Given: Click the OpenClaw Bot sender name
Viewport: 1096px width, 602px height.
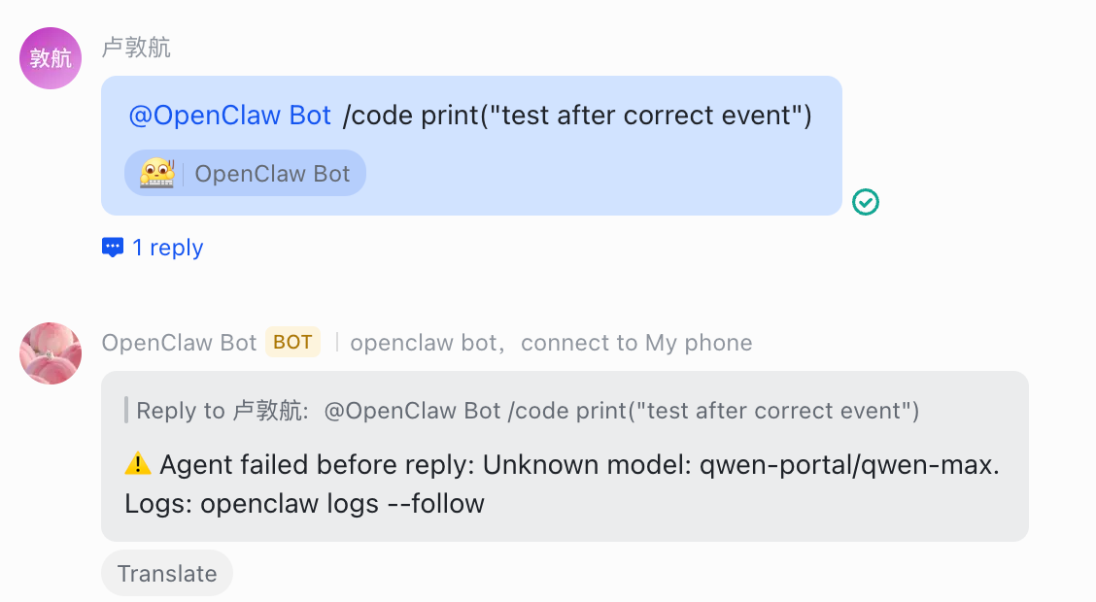Looking at the screenshot, I should click(x=179, y=343).
